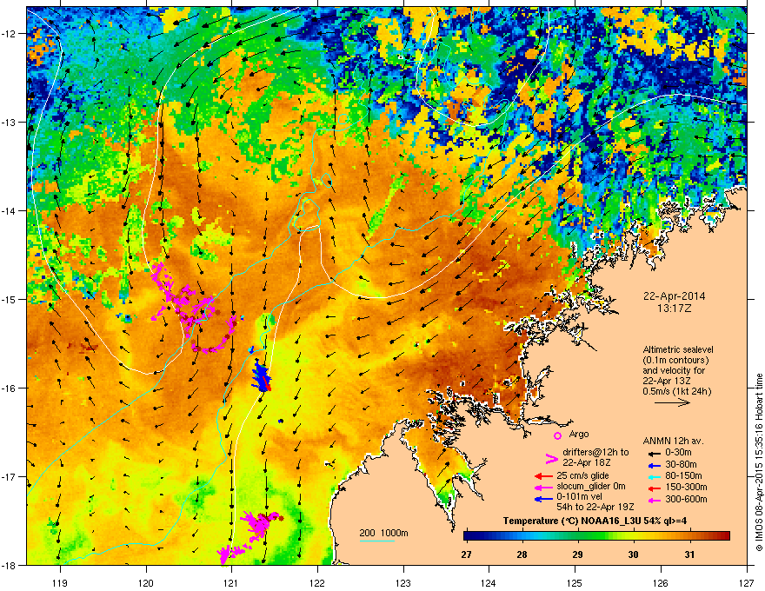765x591 pixels.
Task: Click the 'Temperature (°C) NOAA16_L3U' colorbar title
Action: click(x=573, y=521)
